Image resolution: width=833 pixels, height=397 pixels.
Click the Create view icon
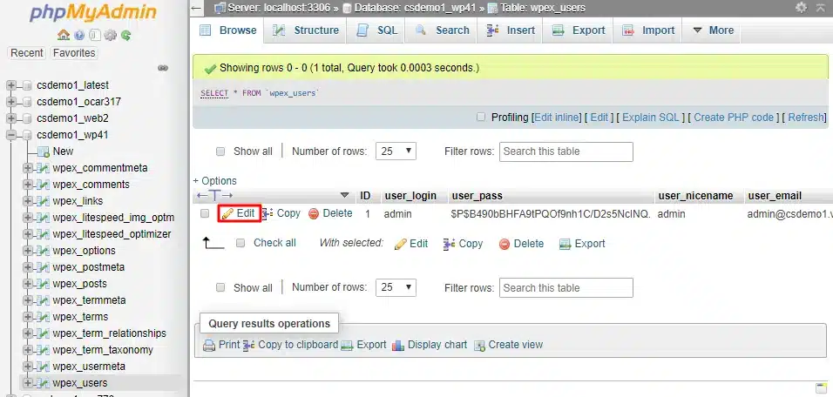[x=480, y=346]
